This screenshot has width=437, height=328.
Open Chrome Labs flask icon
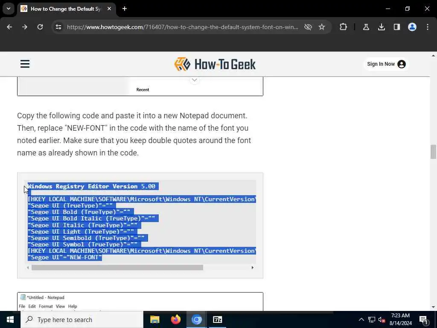point(366,27)
